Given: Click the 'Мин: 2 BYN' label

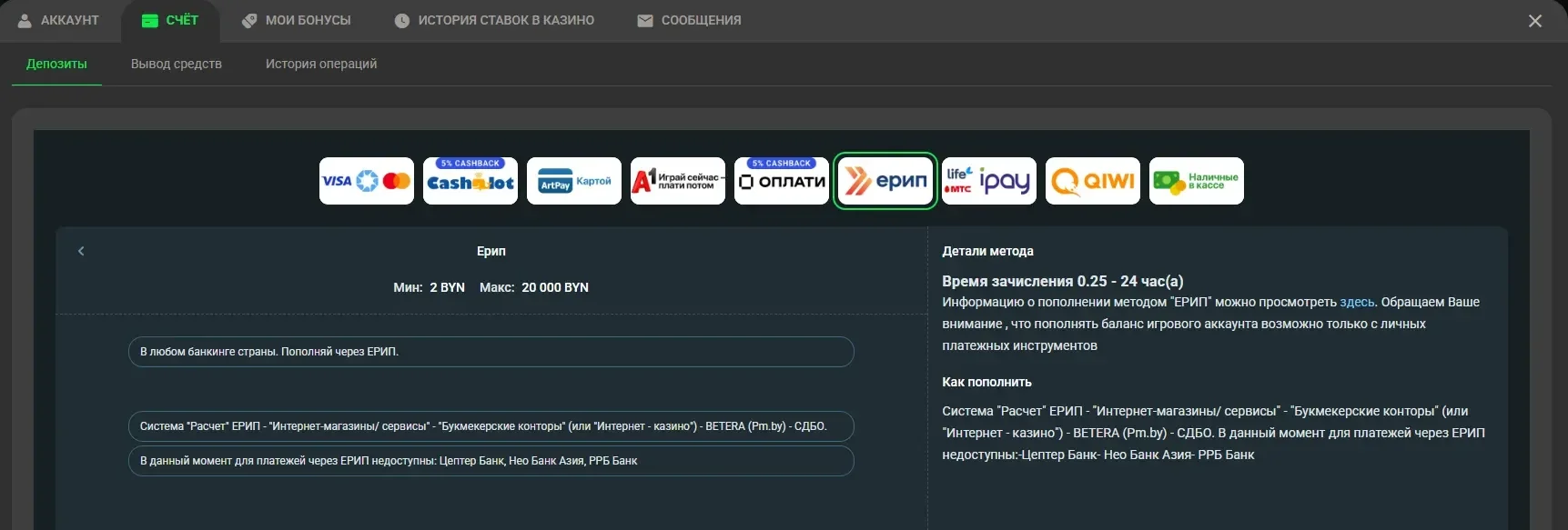Looking at the screenshot, I should tap(429, 287).
